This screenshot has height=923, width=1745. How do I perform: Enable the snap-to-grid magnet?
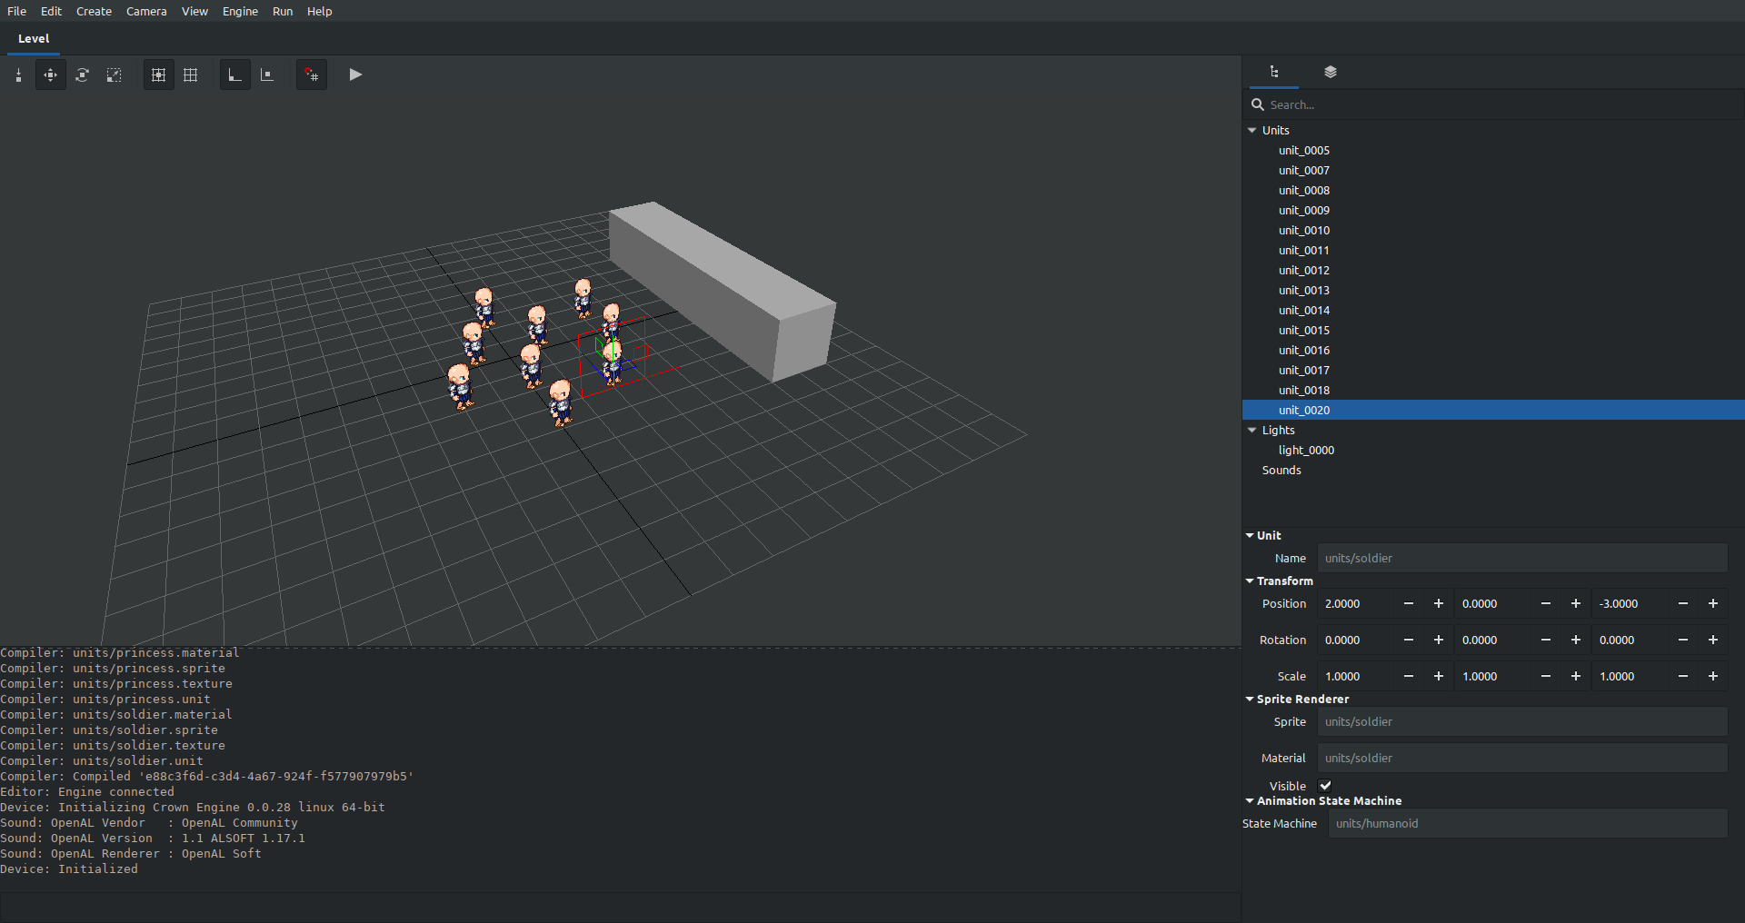(x=312, y=75)
